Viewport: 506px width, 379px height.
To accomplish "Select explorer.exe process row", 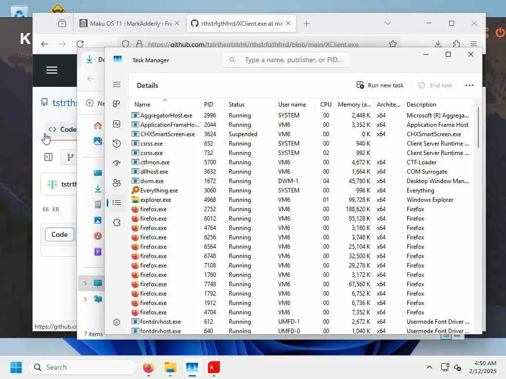I will (302, 199).
